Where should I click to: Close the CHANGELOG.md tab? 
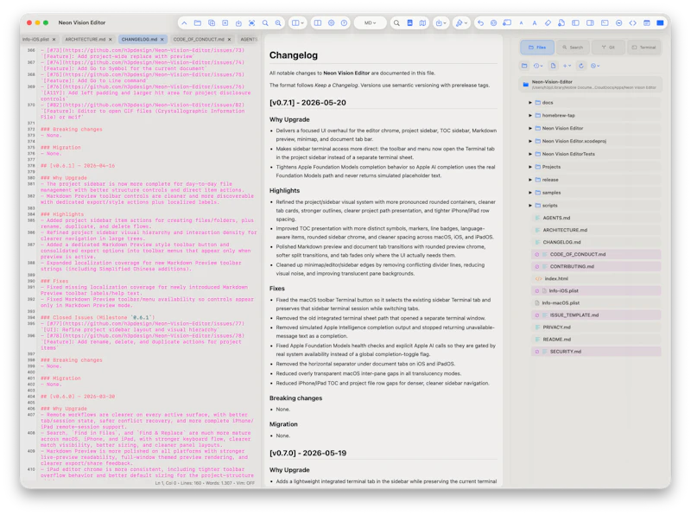click(x=162, y=40)
